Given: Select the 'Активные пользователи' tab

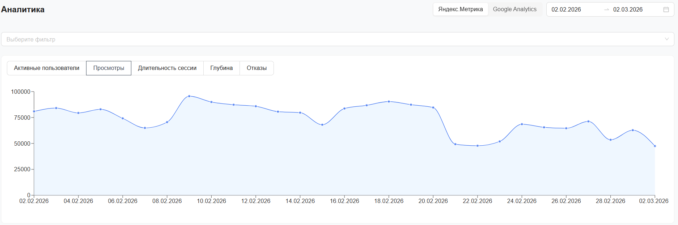Looking at the screenshot, I should tap(47, 68).
